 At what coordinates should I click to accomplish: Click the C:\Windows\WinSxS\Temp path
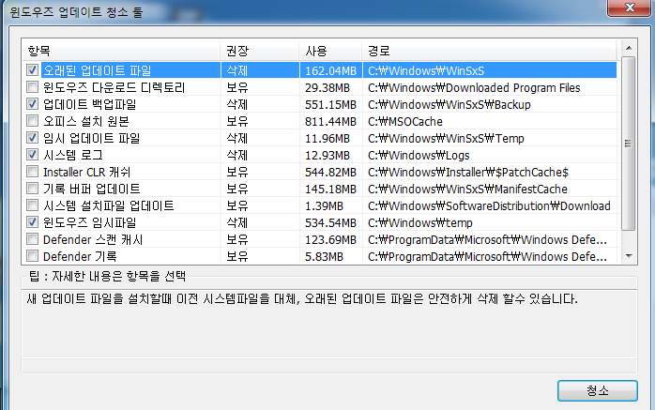(446, 139)
